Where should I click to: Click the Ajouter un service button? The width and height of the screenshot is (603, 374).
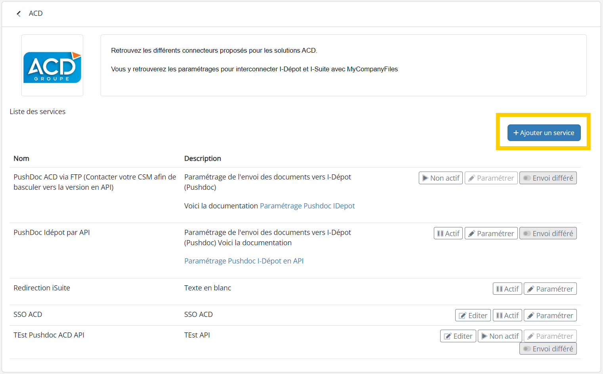pos(544,133)
